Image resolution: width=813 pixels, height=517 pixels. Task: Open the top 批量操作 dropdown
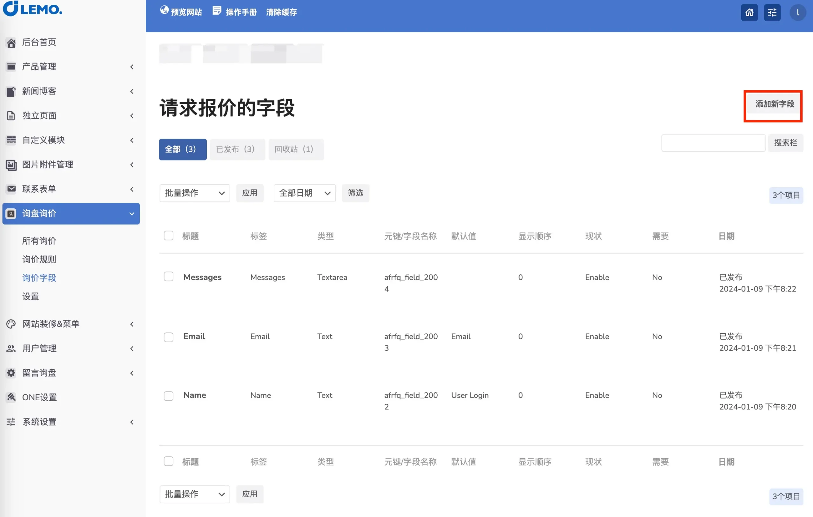point(194,193)
